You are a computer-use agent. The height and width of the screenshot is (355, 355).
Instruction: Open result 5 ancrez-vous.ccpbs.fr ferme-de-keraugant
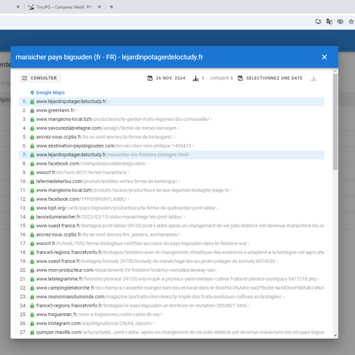(x=104, y=137)
